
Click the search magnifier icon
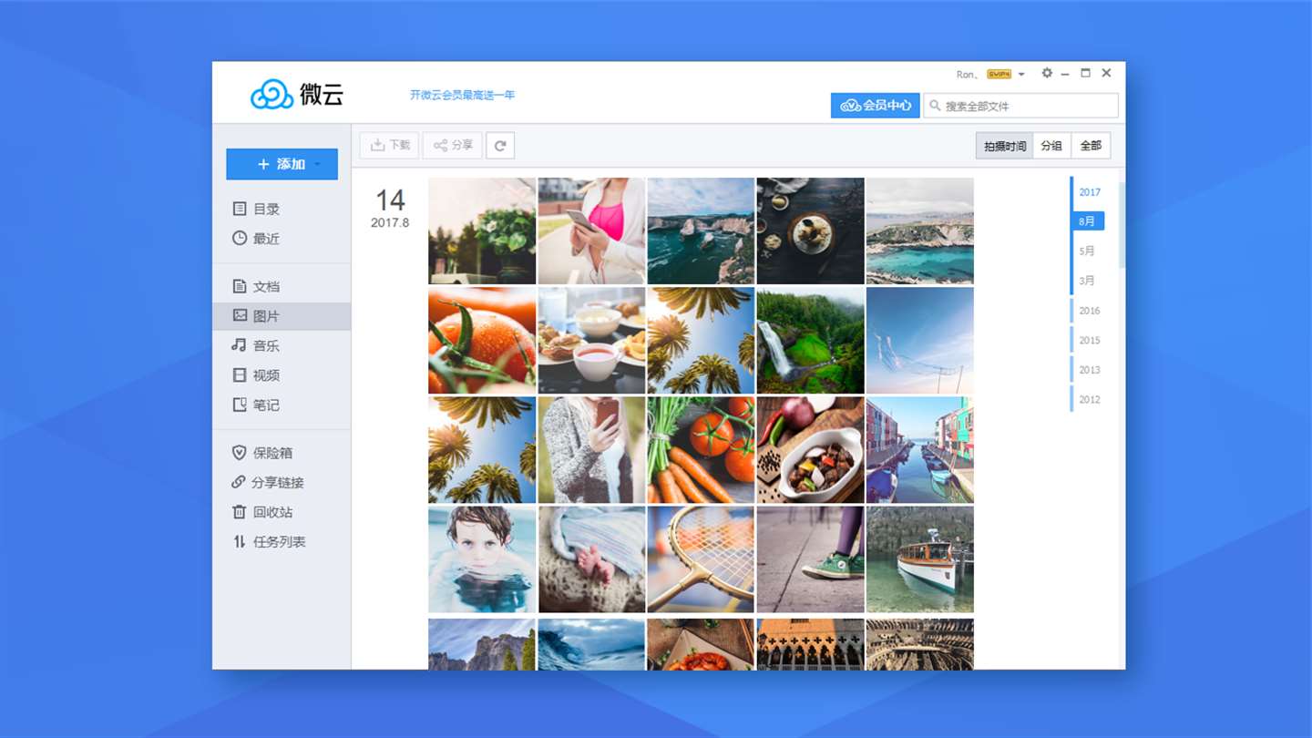pyautogui.click(x=935, y=106)
